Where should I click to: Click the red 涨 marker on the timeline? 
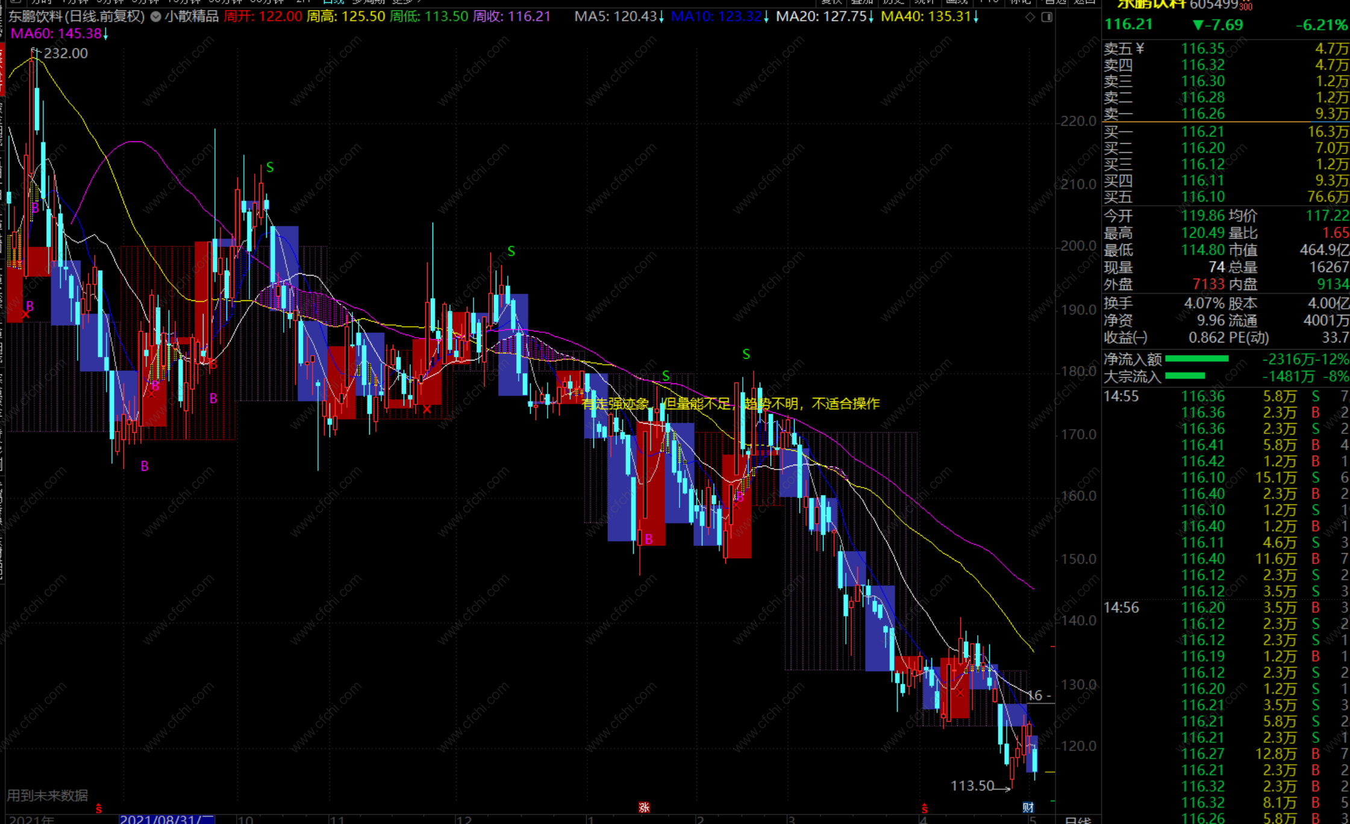(x=644, y=807)
